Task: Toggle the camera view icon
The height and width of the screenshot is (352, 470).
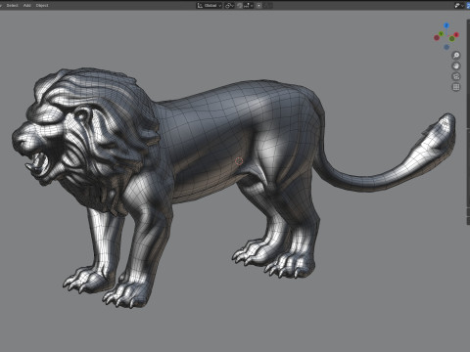Action: (x=456, y=76)
